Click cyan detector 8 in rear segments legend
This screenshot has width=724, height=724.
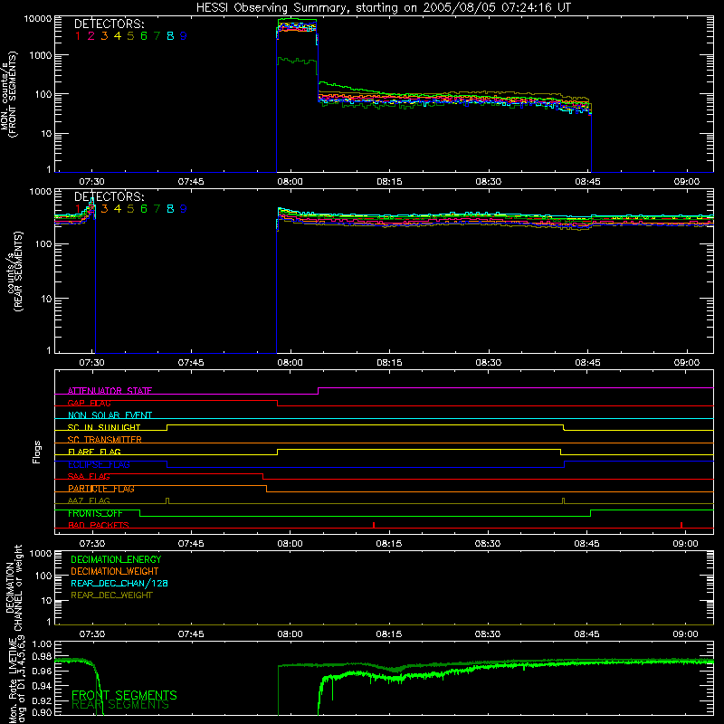[x=170, y=209]
